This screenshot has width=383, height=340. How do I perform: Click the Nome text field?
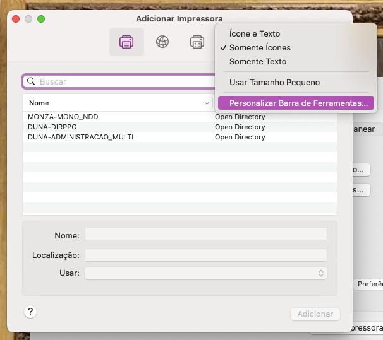coord(205,235)
